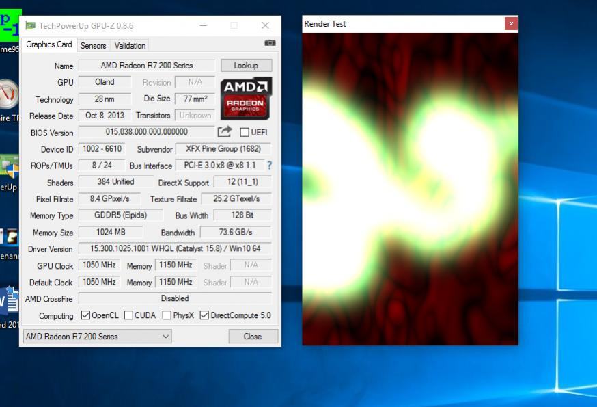
Task: Click the Driver Version field
Action: [x=175, y=249]
